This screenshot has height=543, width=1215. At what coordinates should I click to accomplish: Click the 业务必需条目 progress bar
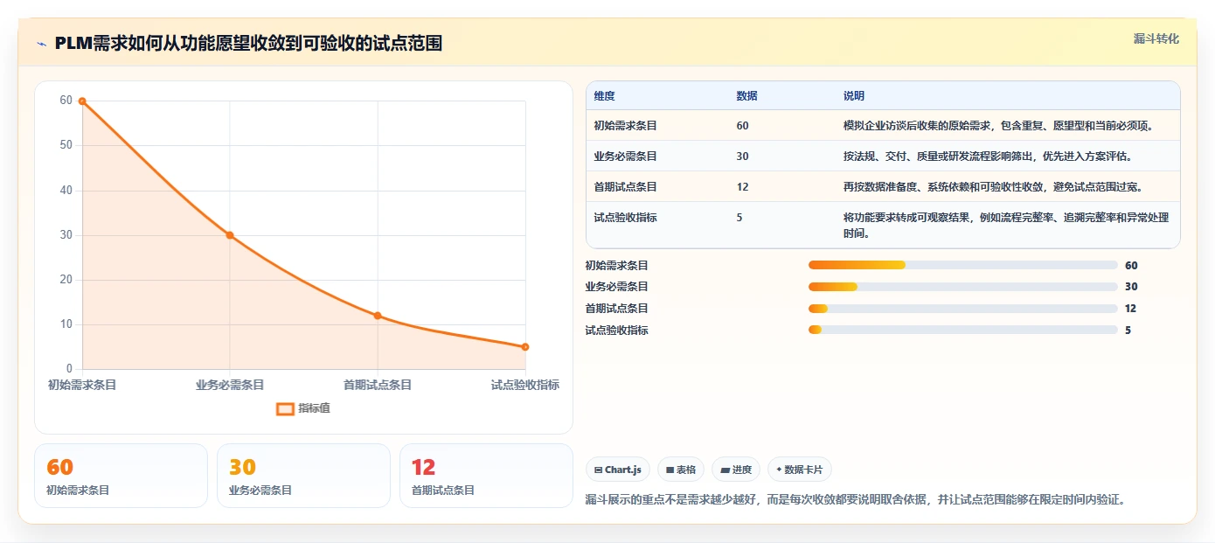click(x=963, y=287)
